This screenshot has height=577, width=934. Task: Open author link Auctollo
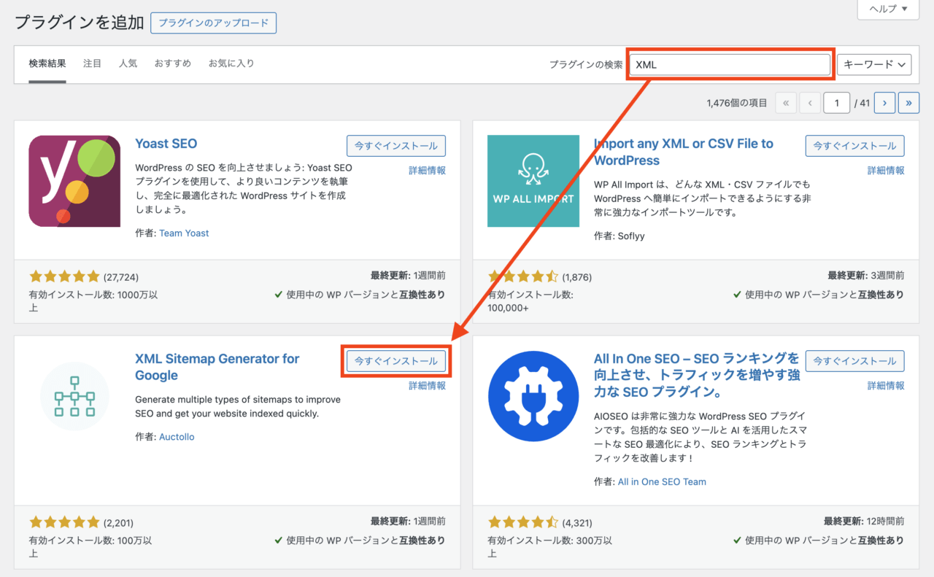pos(177,437)
